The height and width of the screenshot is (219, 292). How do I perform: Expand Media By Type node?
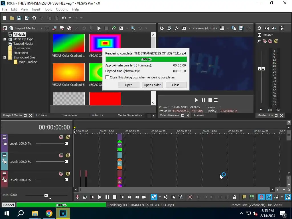coord(5,39)
